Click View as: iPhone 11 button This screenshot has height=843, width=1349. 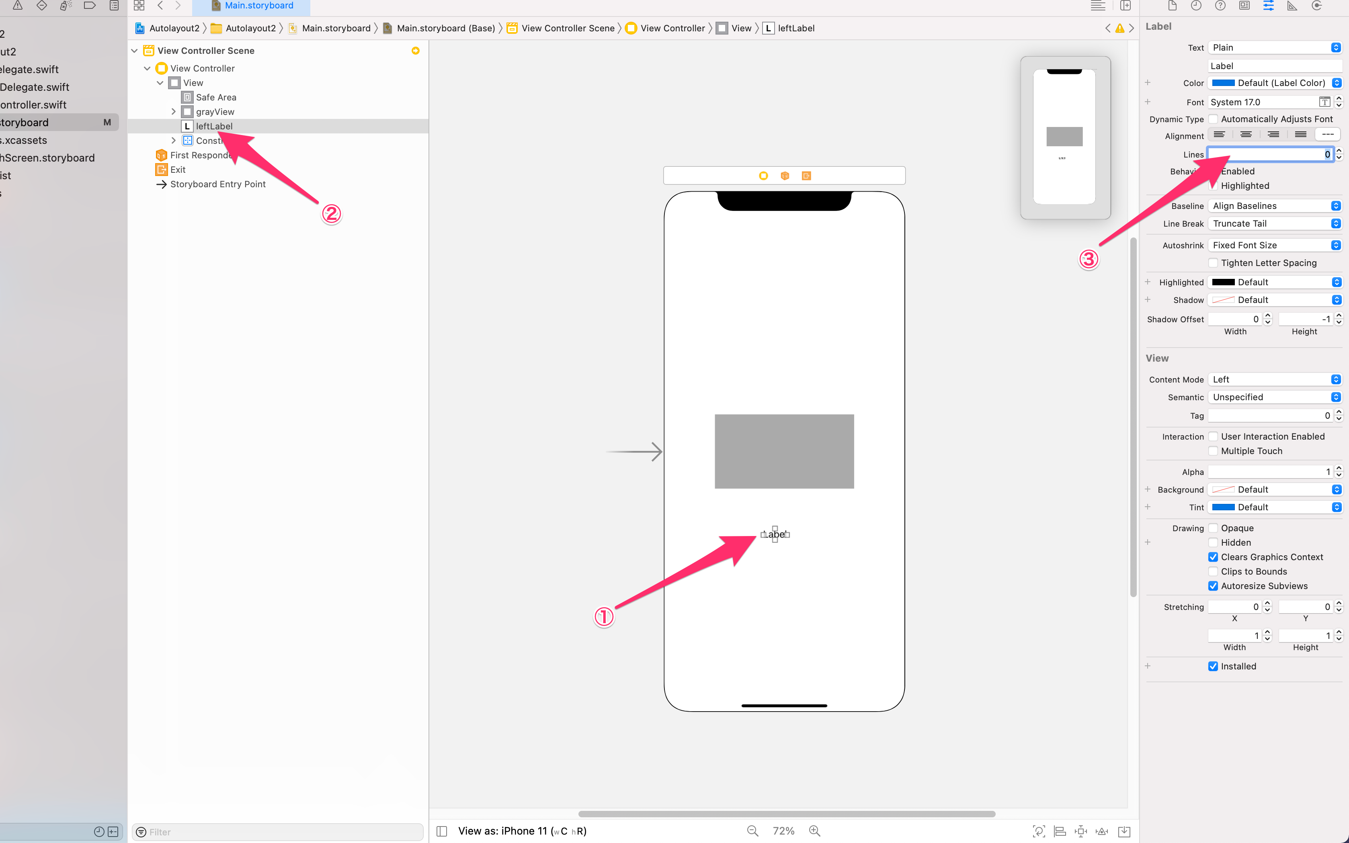tap(522, 831)
